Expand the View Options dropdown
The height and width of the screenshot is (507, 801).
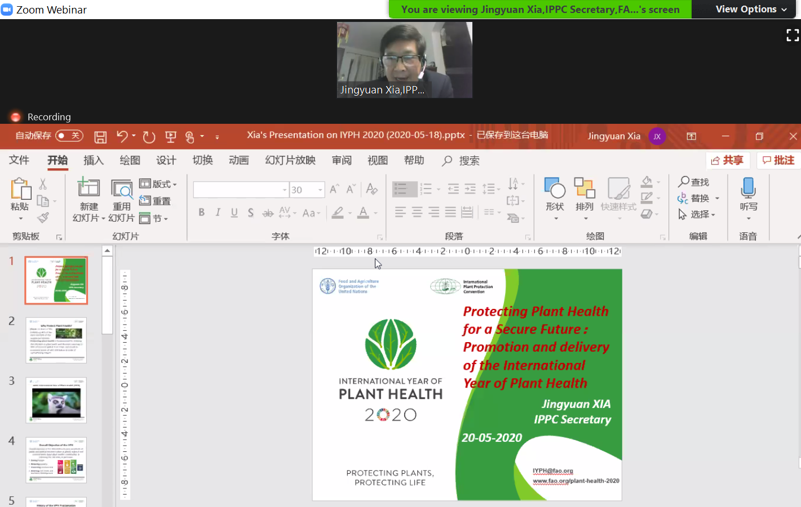(750, 9)
